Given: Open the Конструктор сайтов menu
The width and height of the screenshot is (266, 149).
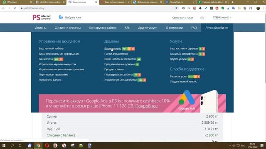Looking at the screenshot, I should coord(103,28).
